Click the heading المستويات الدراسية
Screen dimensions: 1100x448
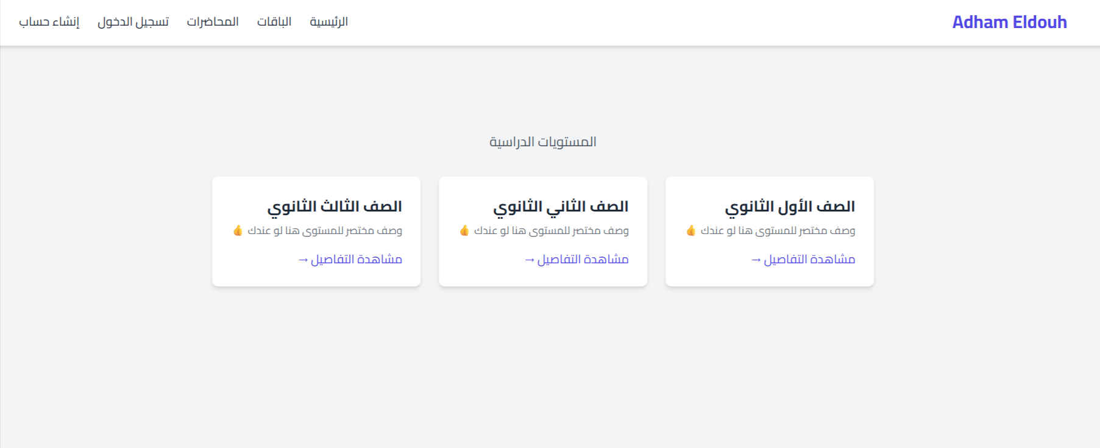[544, 141]
